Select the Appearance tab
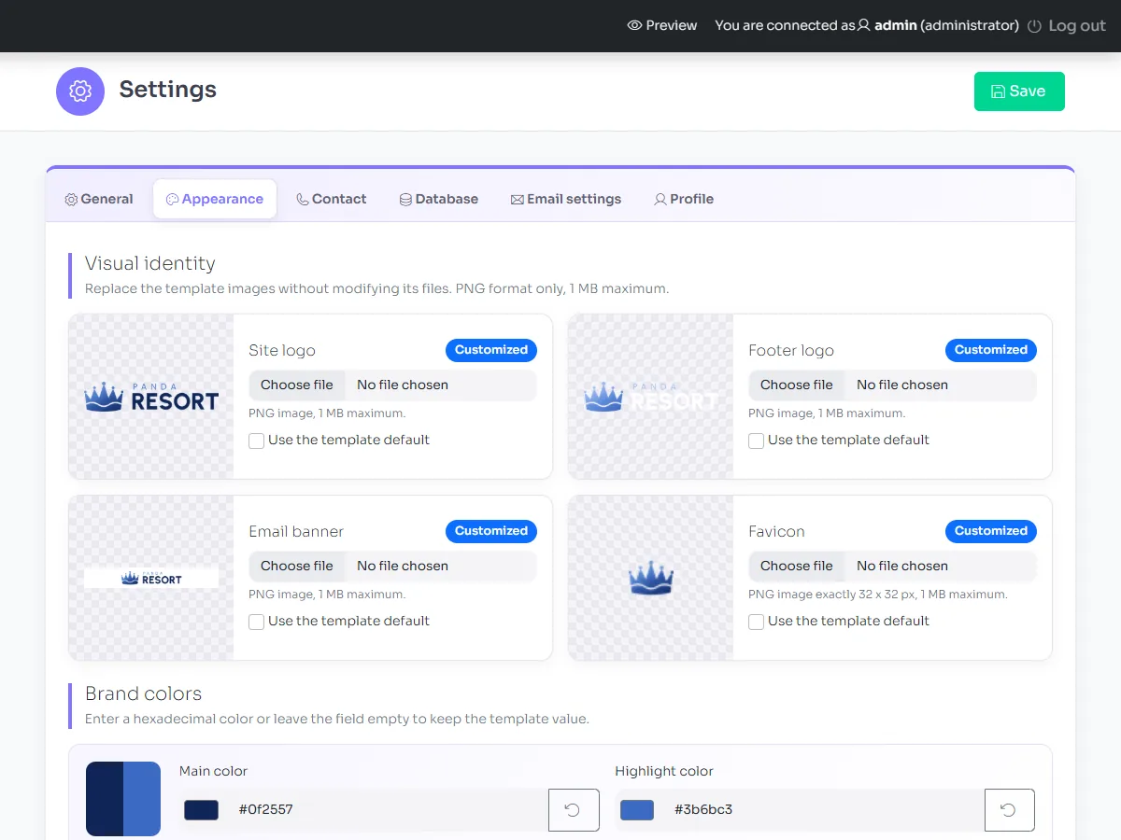 [x=215, y=199]
